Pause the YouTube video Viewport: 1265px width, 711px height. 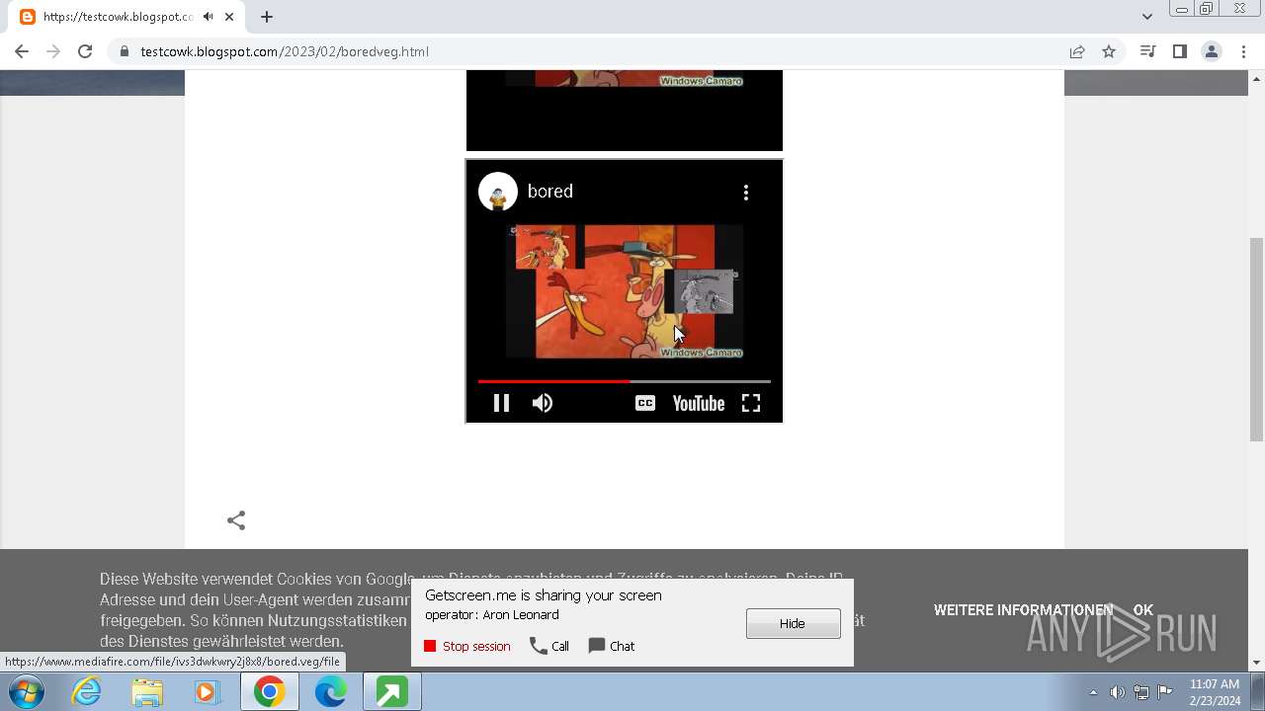pyautogui.click(x=501, y=403)
